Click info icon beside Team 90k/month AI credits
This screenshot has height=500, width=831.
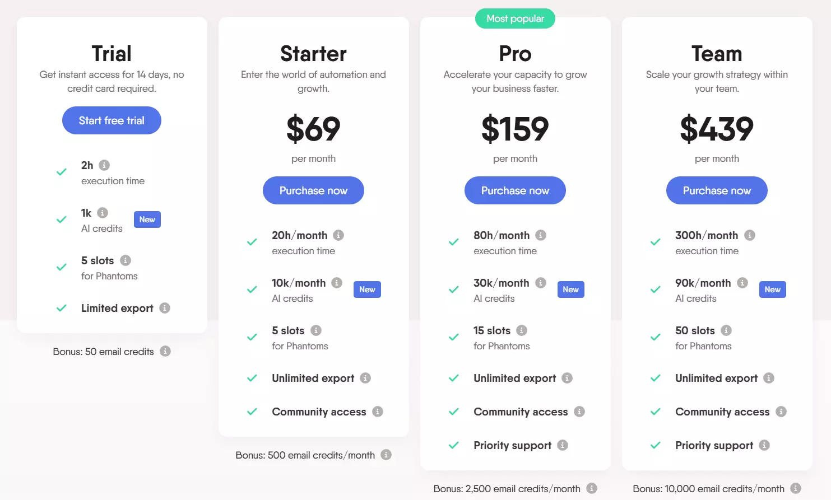tap(742, 283)
